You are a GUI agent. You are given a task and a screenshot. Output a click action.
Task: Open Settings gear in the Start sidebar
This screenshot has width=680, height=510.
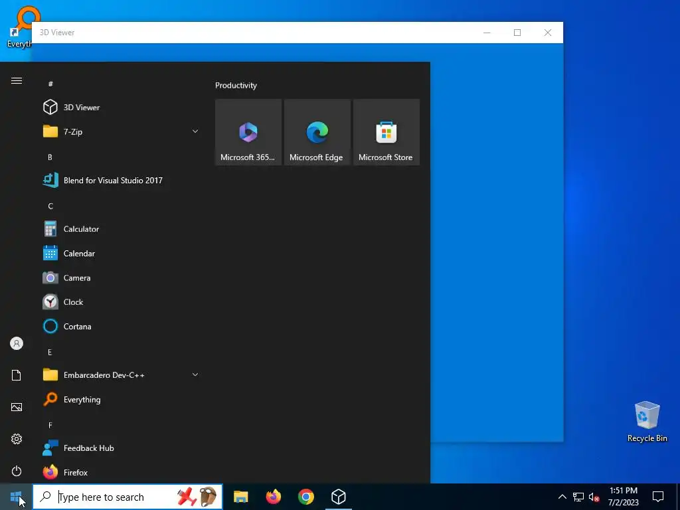click(17, 439)
